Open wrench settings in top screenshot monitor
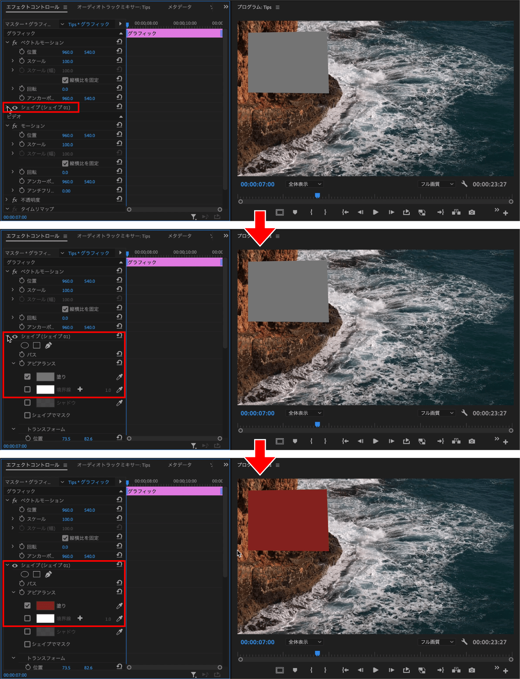The height and width of the screenshot is (679, 520). point(464,184)
